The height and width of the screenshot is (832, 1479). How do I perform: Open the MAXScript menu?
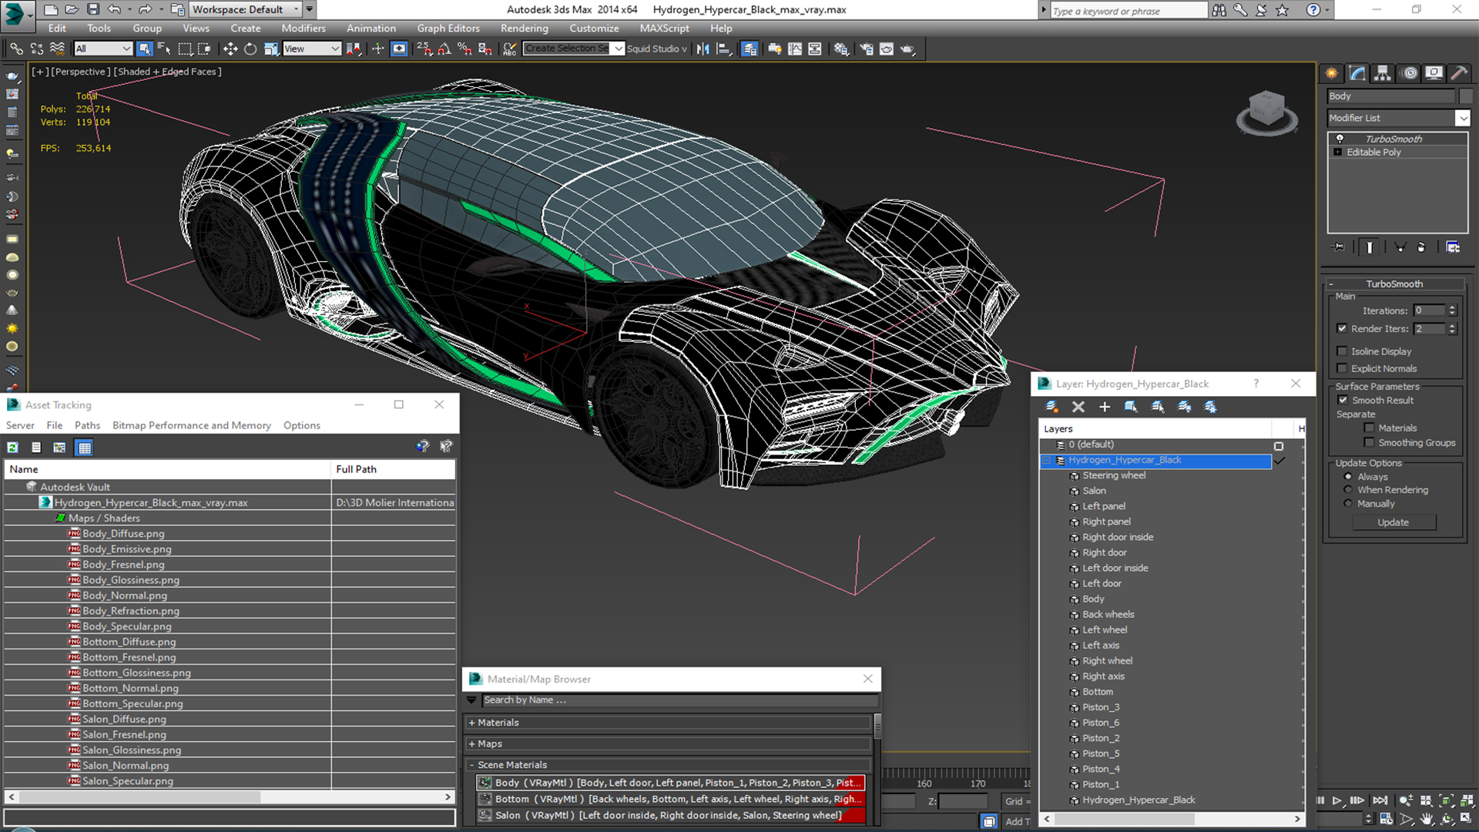pyautogui.click(x=664, y=29)
